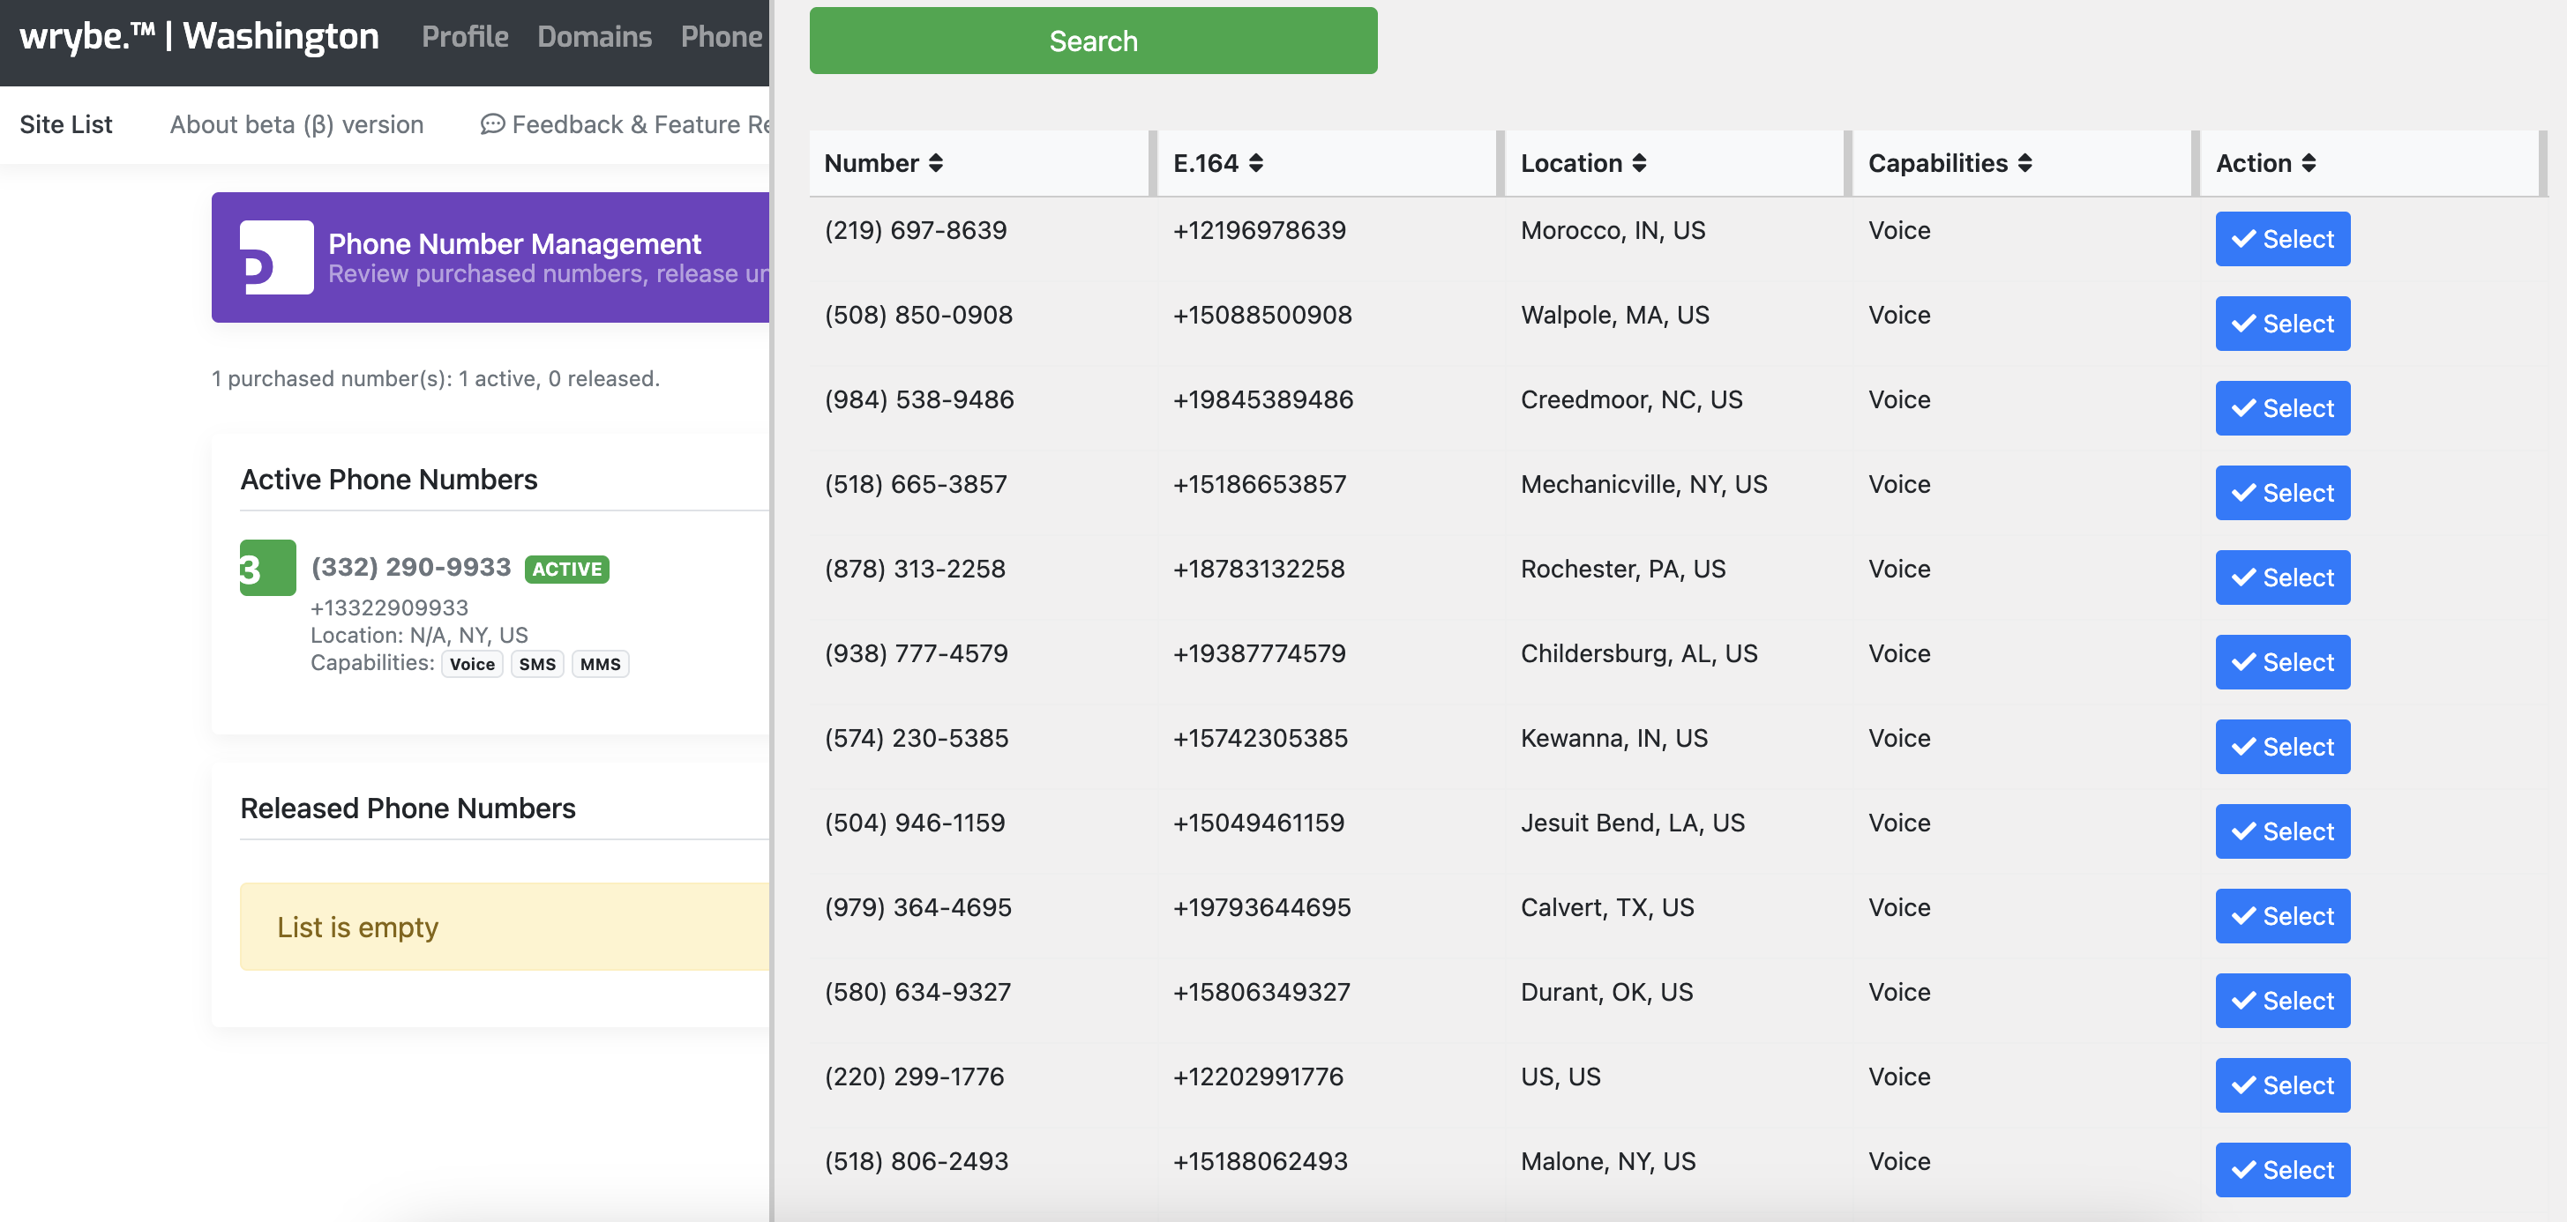Expand the Released Phone Numbers section
Screen dimensions: 2567x1222
coord(408,808)
